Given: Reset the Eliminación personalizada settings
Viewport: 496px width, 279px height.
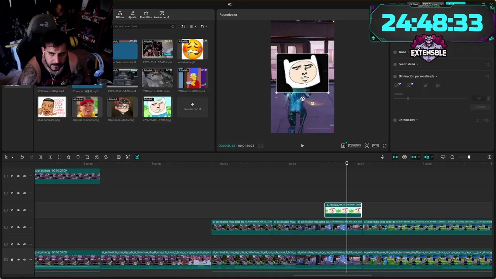Looking at the screenshot, I should (x=487, y=77).
